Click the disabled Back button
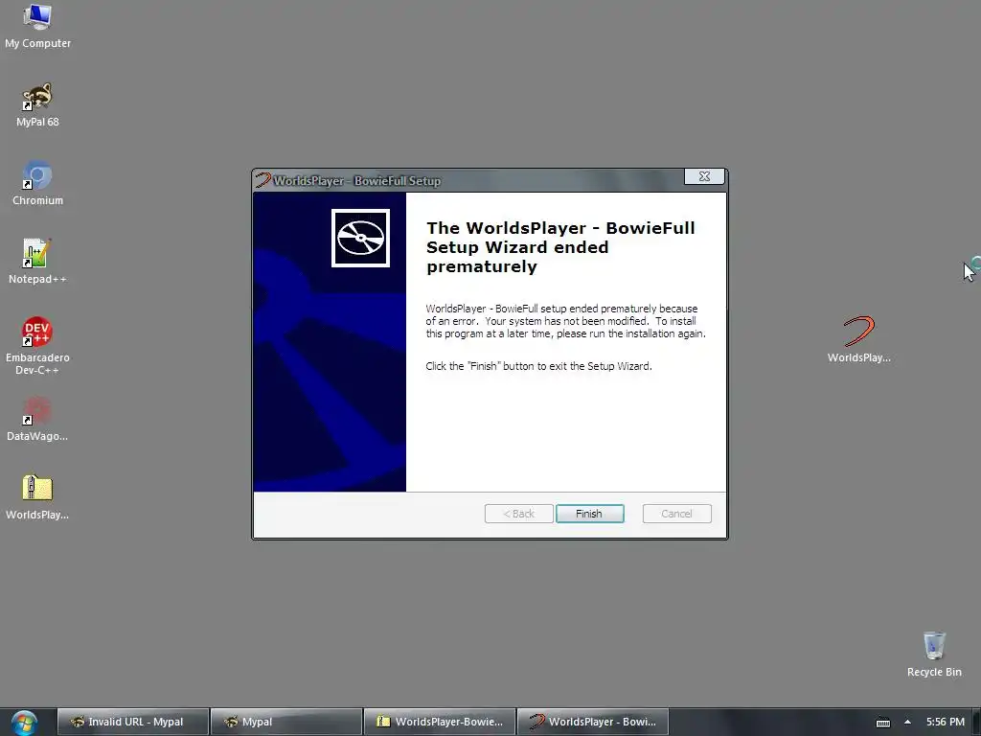981x736 pixels. [518, 514]
